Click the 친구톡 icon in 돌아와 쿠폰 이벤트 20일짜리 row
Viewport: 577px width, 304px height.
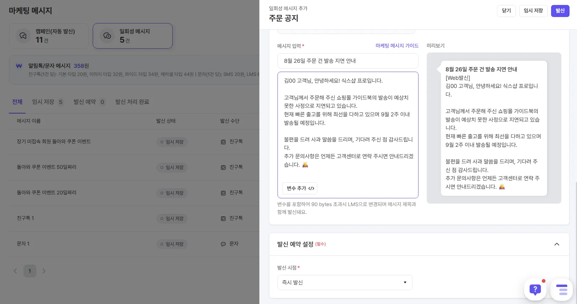click(x=223, y=193)
